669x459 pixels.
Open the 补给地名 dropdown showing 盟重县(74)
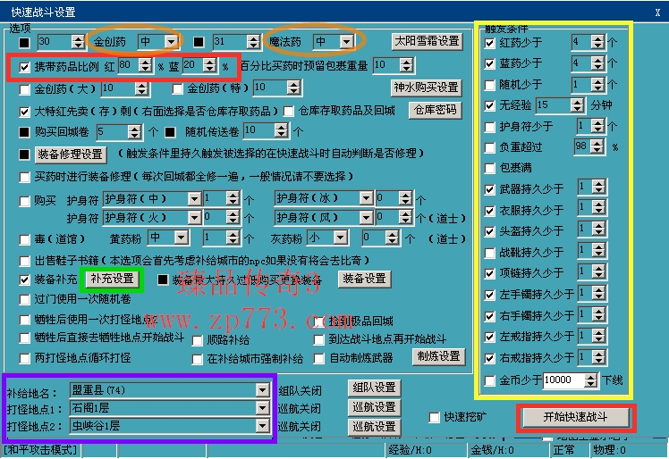[261, 390]
